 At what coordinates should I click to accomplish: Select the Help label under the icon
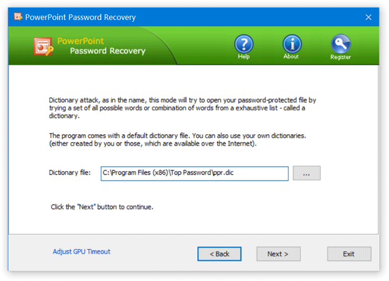click(x=243, y=57)
